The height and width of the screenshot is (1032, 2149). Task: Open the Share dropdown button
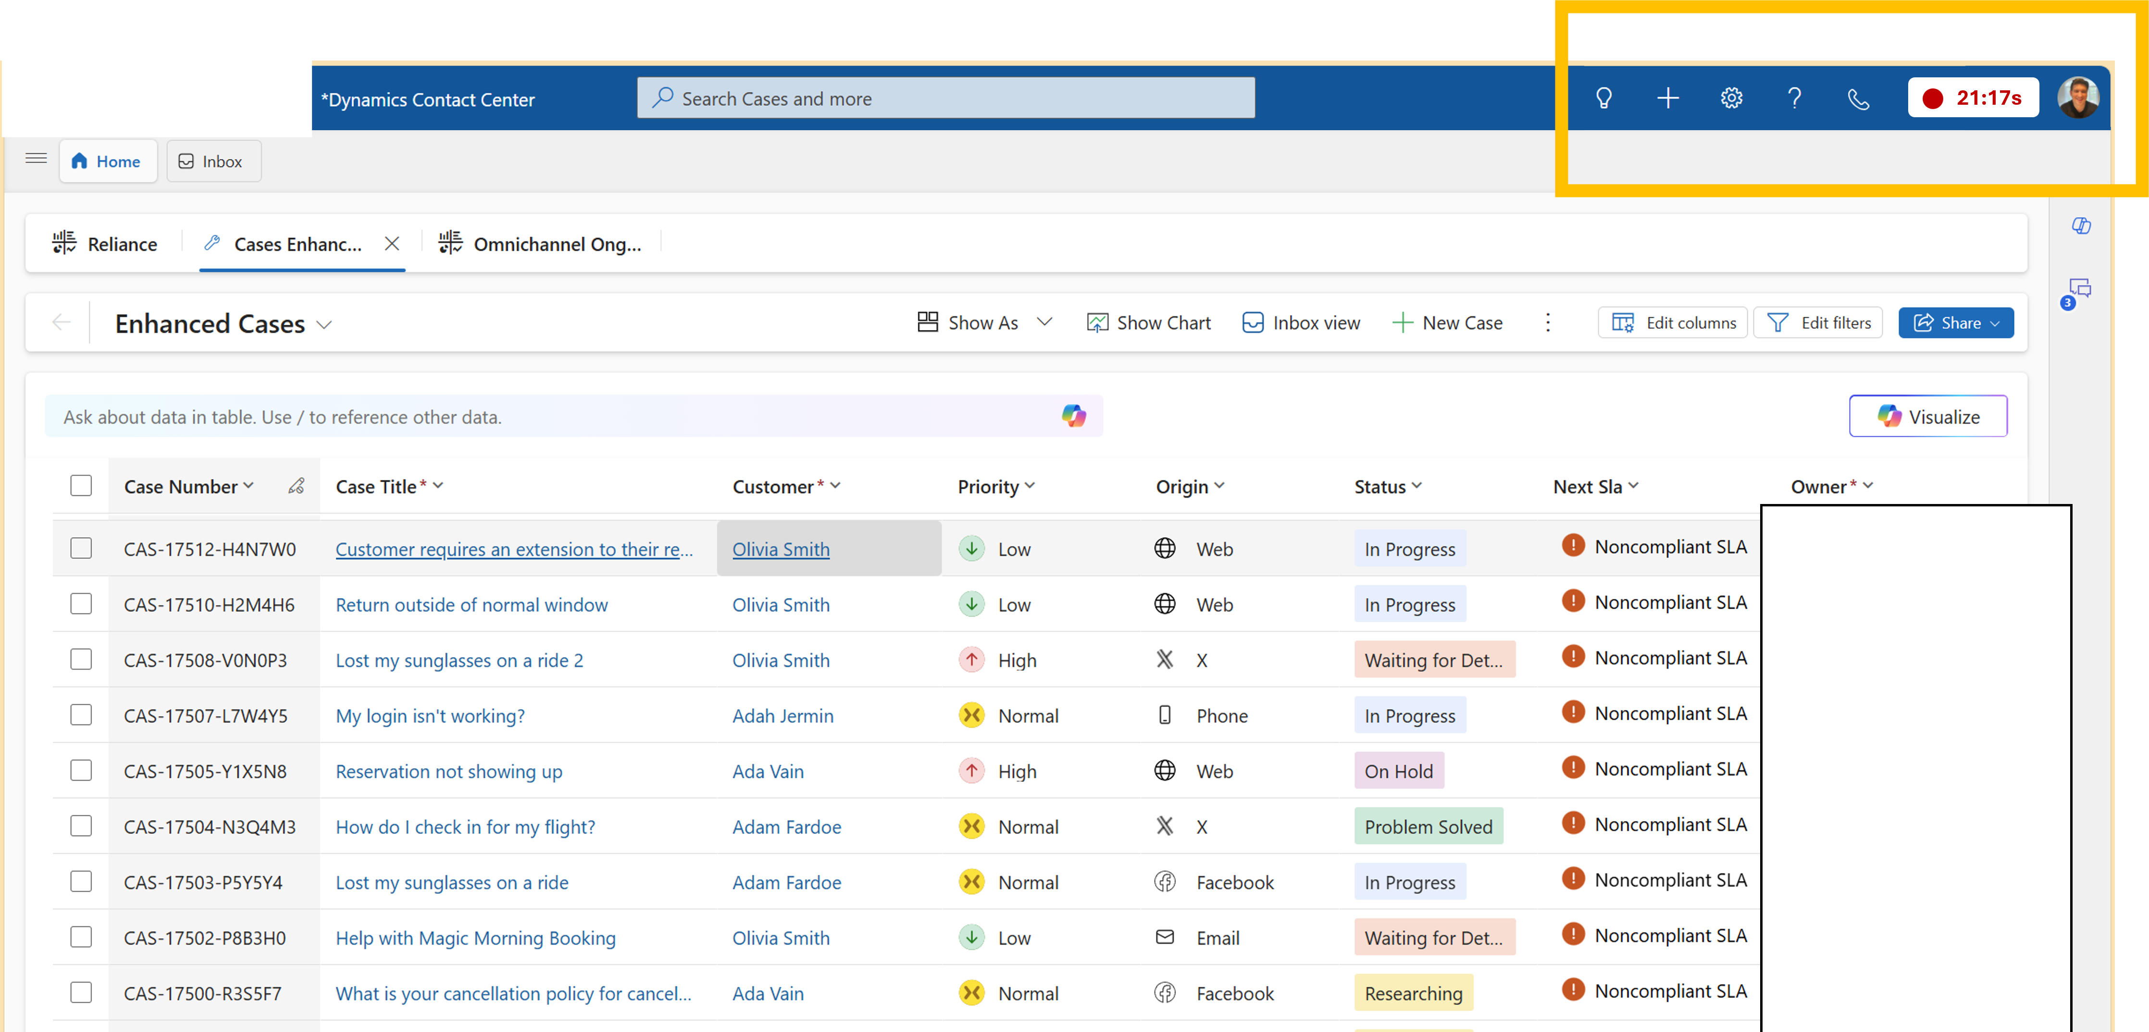(x=1955, y=322)
